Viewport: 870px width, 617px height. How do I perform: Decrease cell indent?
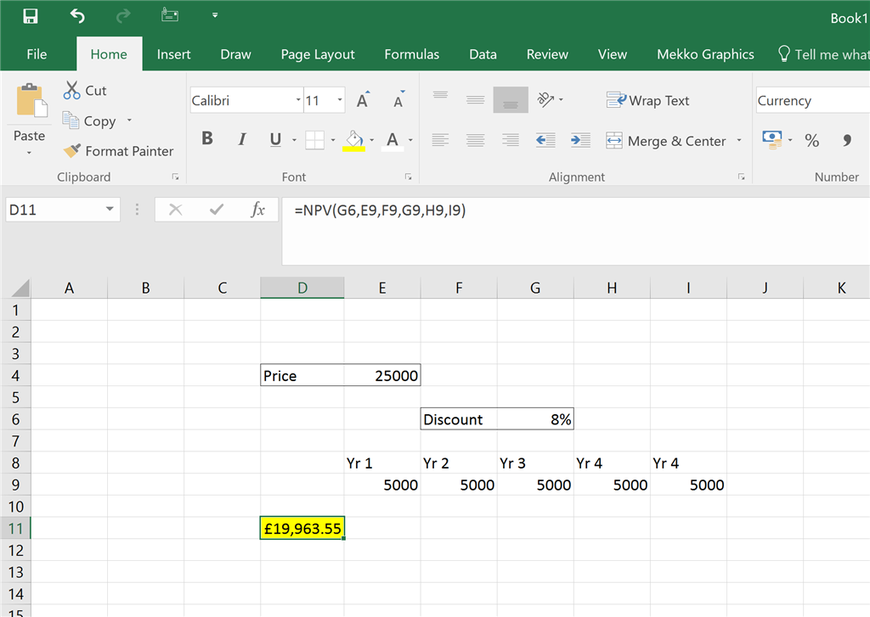[x=546, y=140]
